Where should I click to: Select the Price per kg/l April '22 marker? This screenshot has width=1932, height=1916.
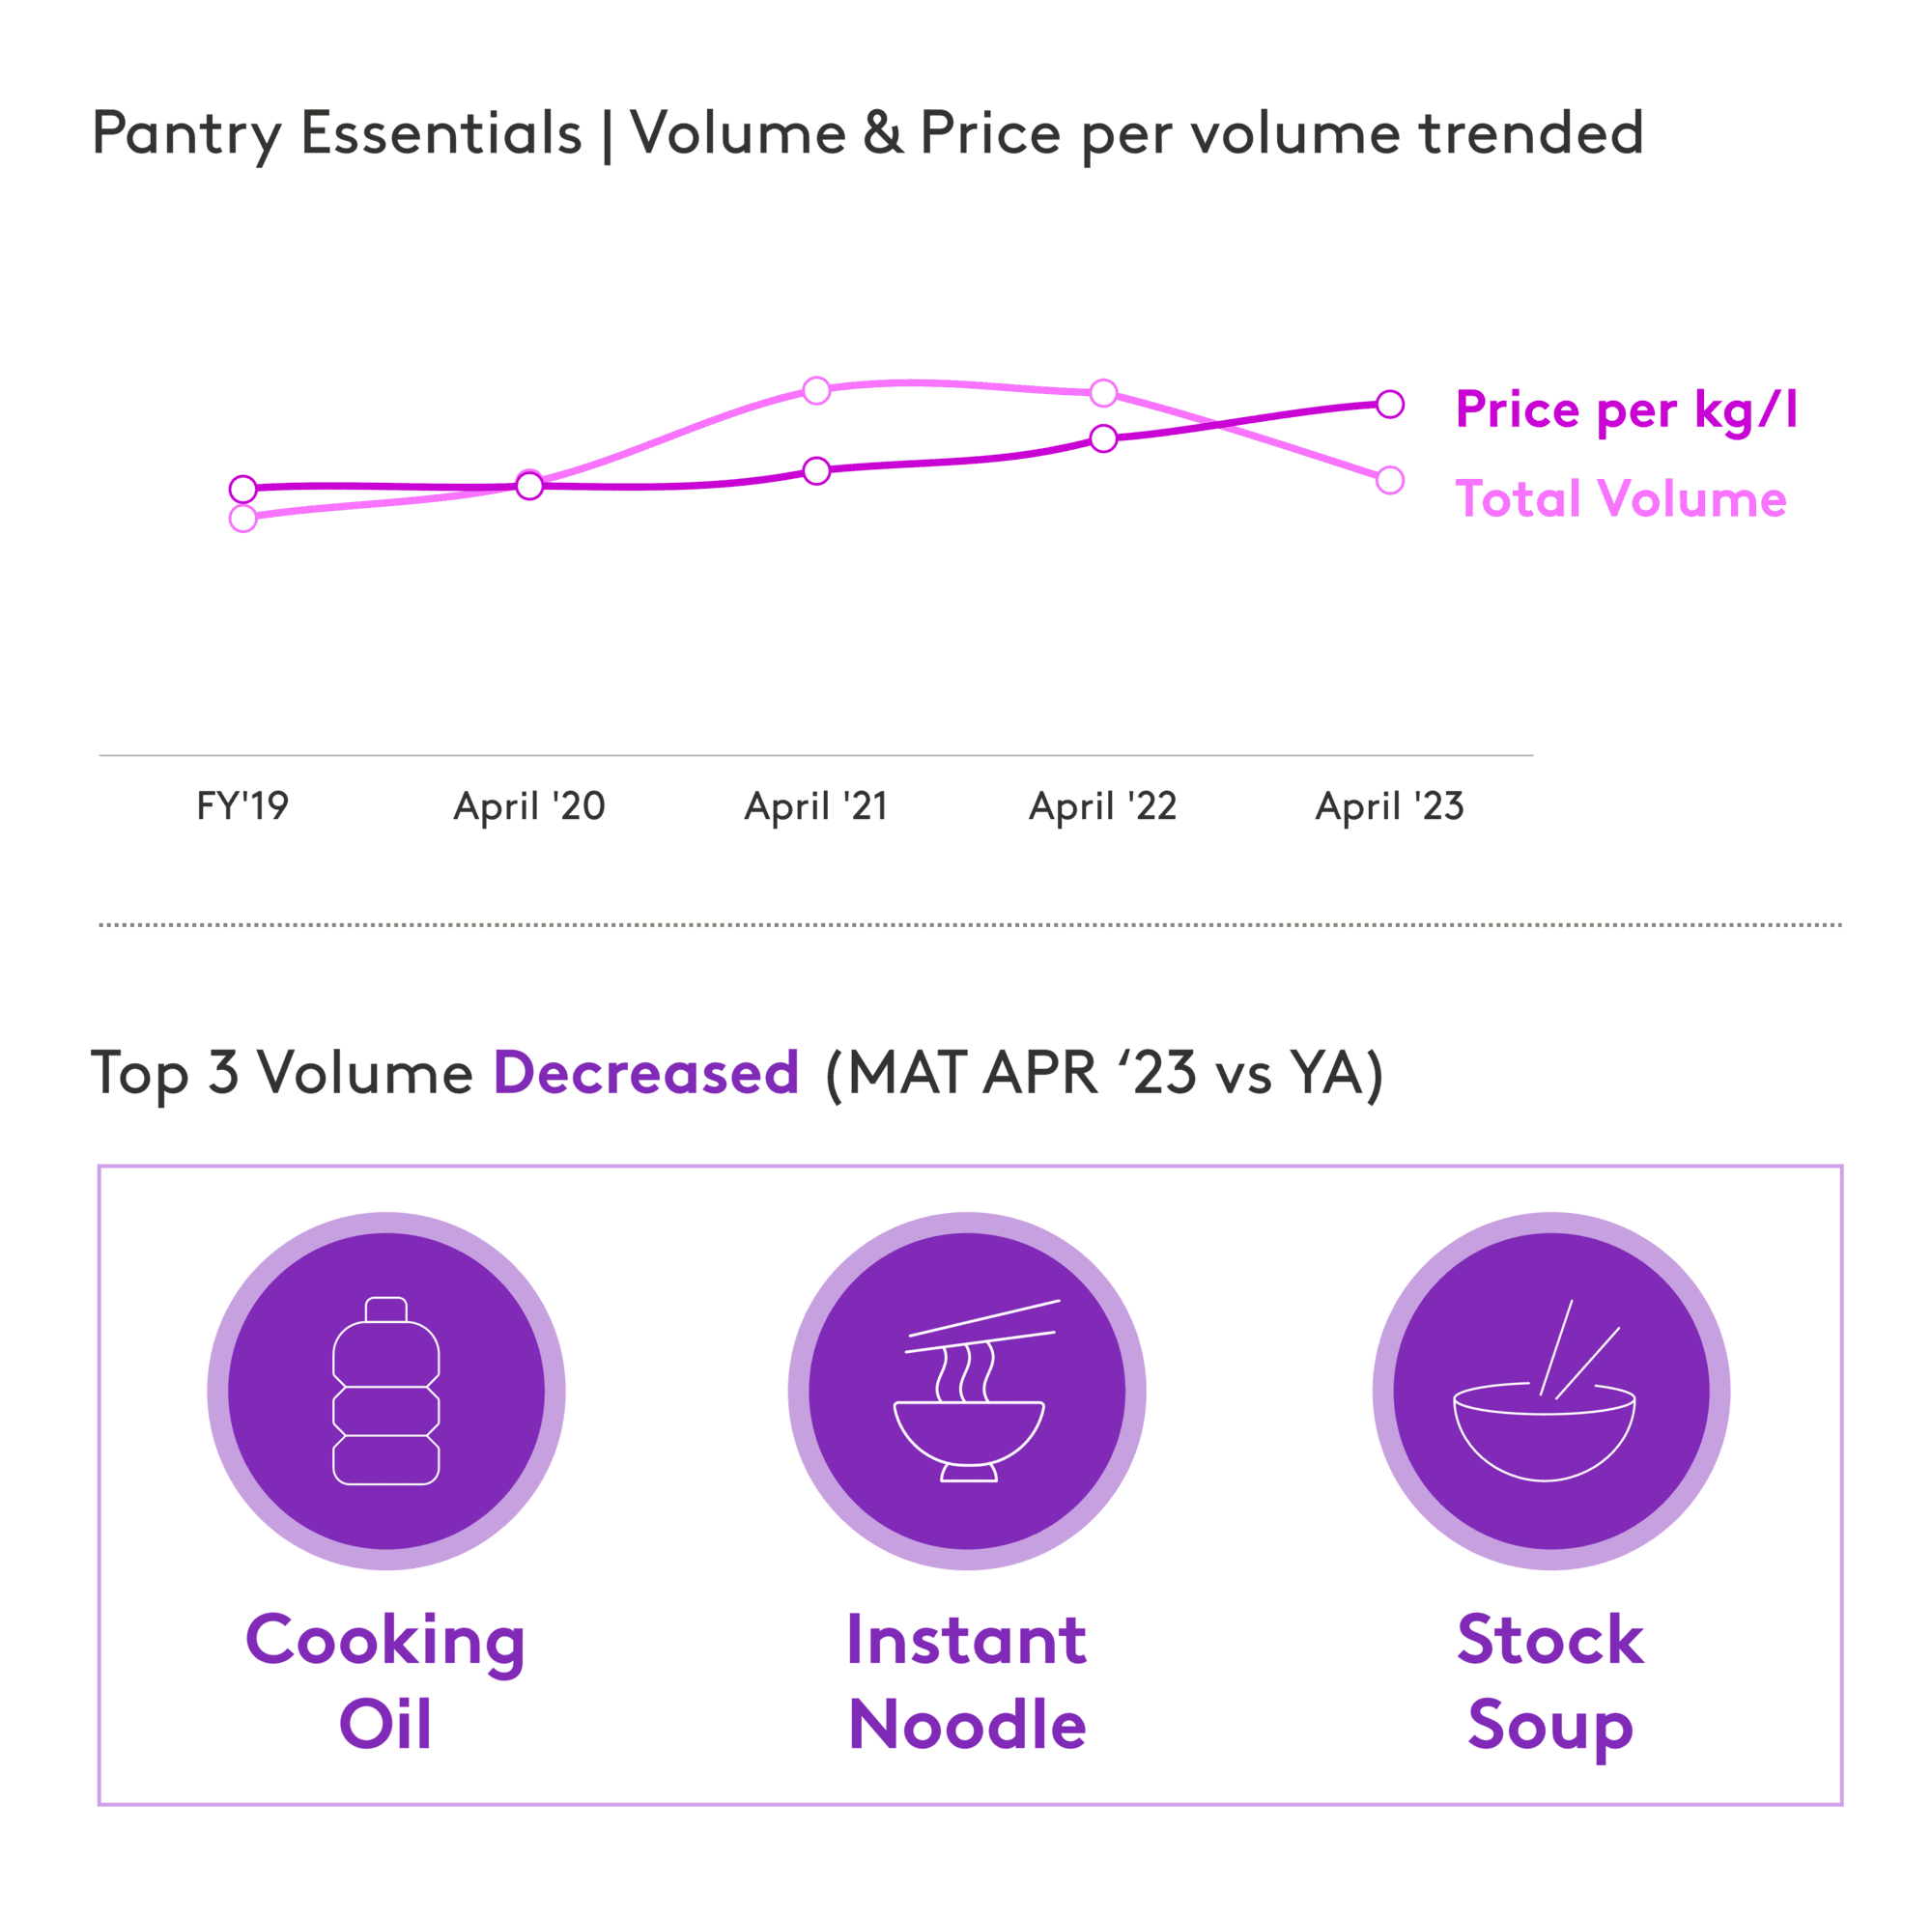[x=1103, y=437]
